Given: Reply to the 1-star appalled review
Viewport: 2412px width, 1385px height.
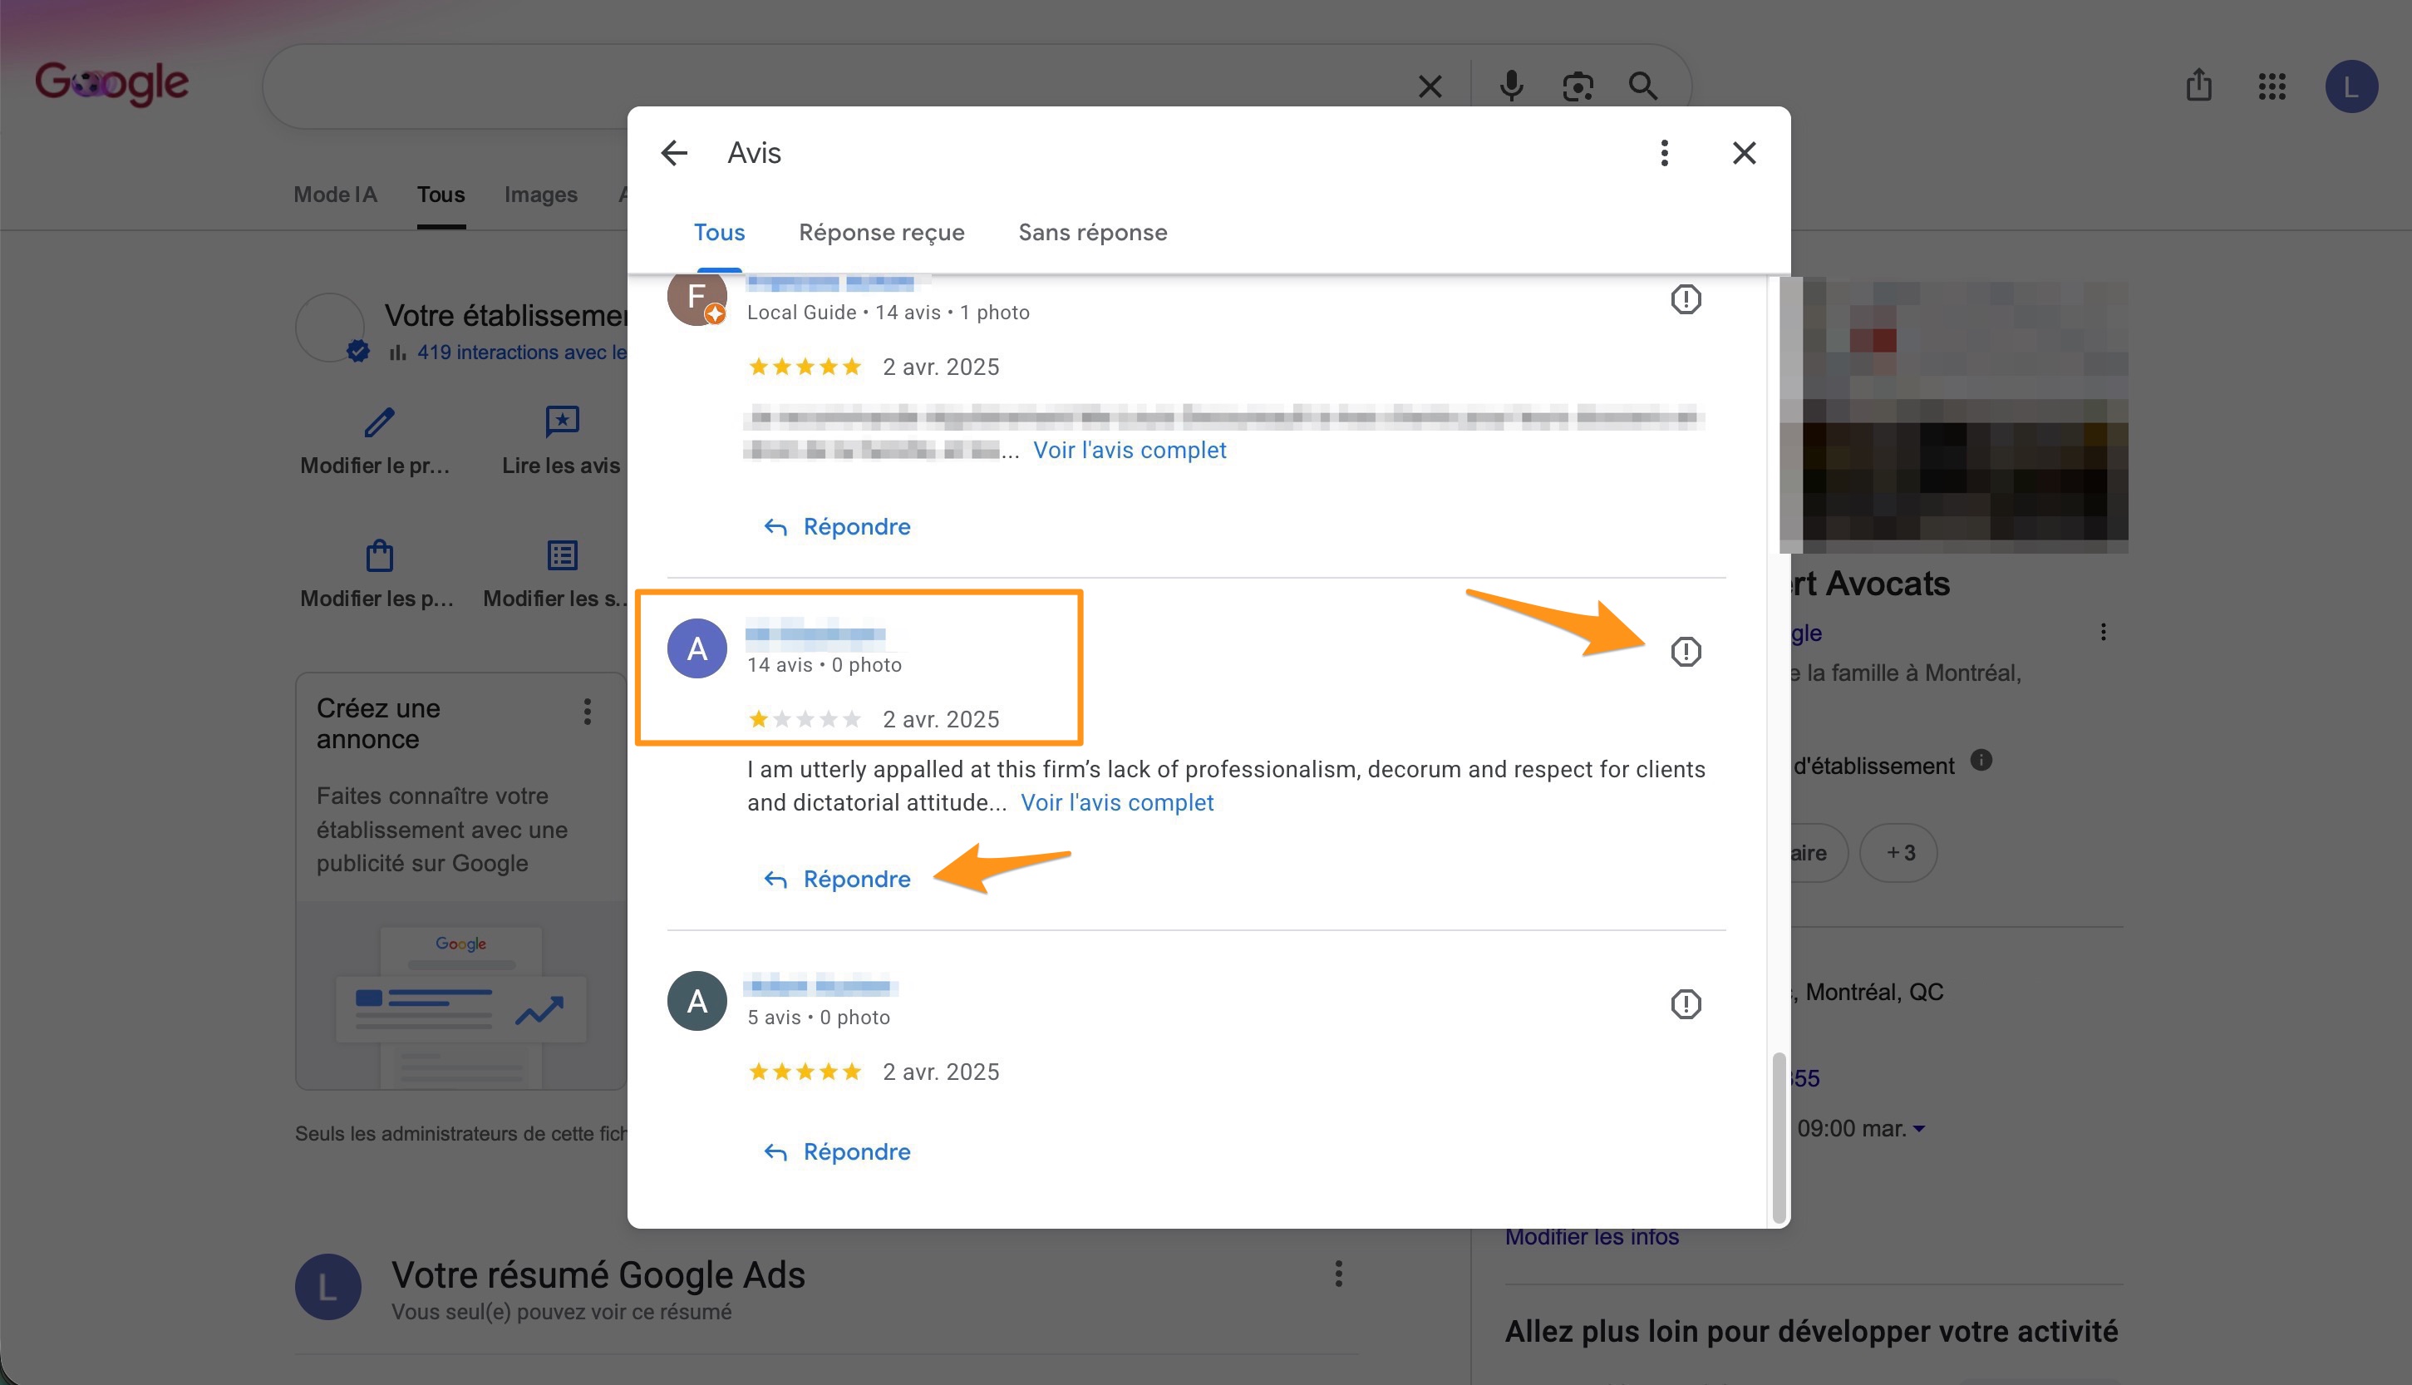Looking at the screenshot, I should coord(838,879).
